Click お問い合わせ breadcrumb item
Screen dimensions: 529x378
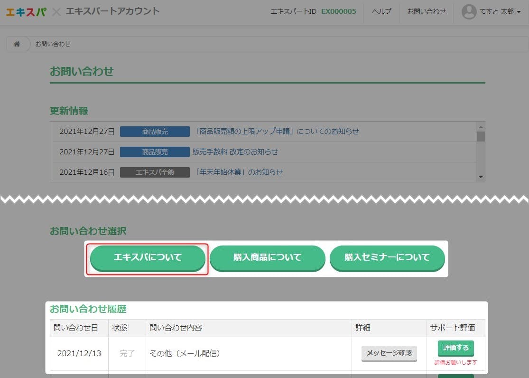click(x=53, y=44)
